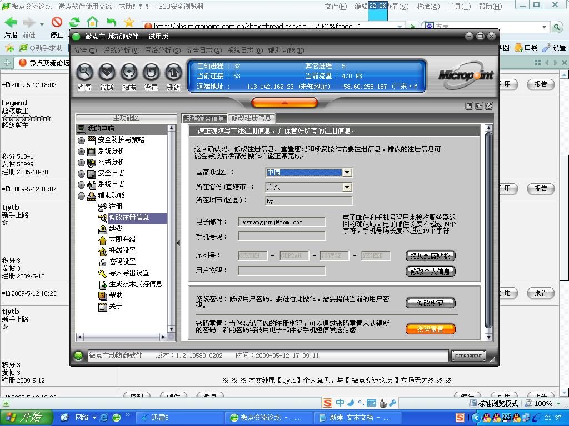Click the browser 停止 stop icon

(57, 22)
